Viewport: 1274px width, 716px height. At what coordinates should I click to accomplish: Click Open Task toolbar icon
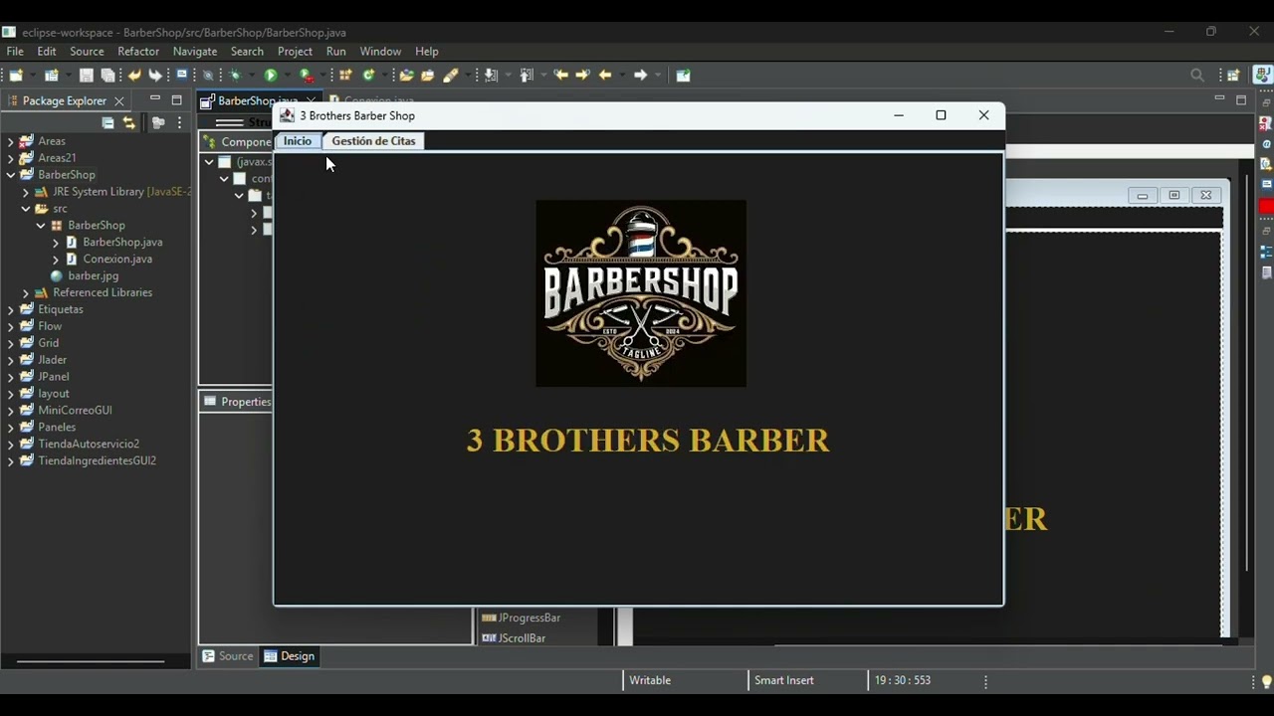point(428,75)
